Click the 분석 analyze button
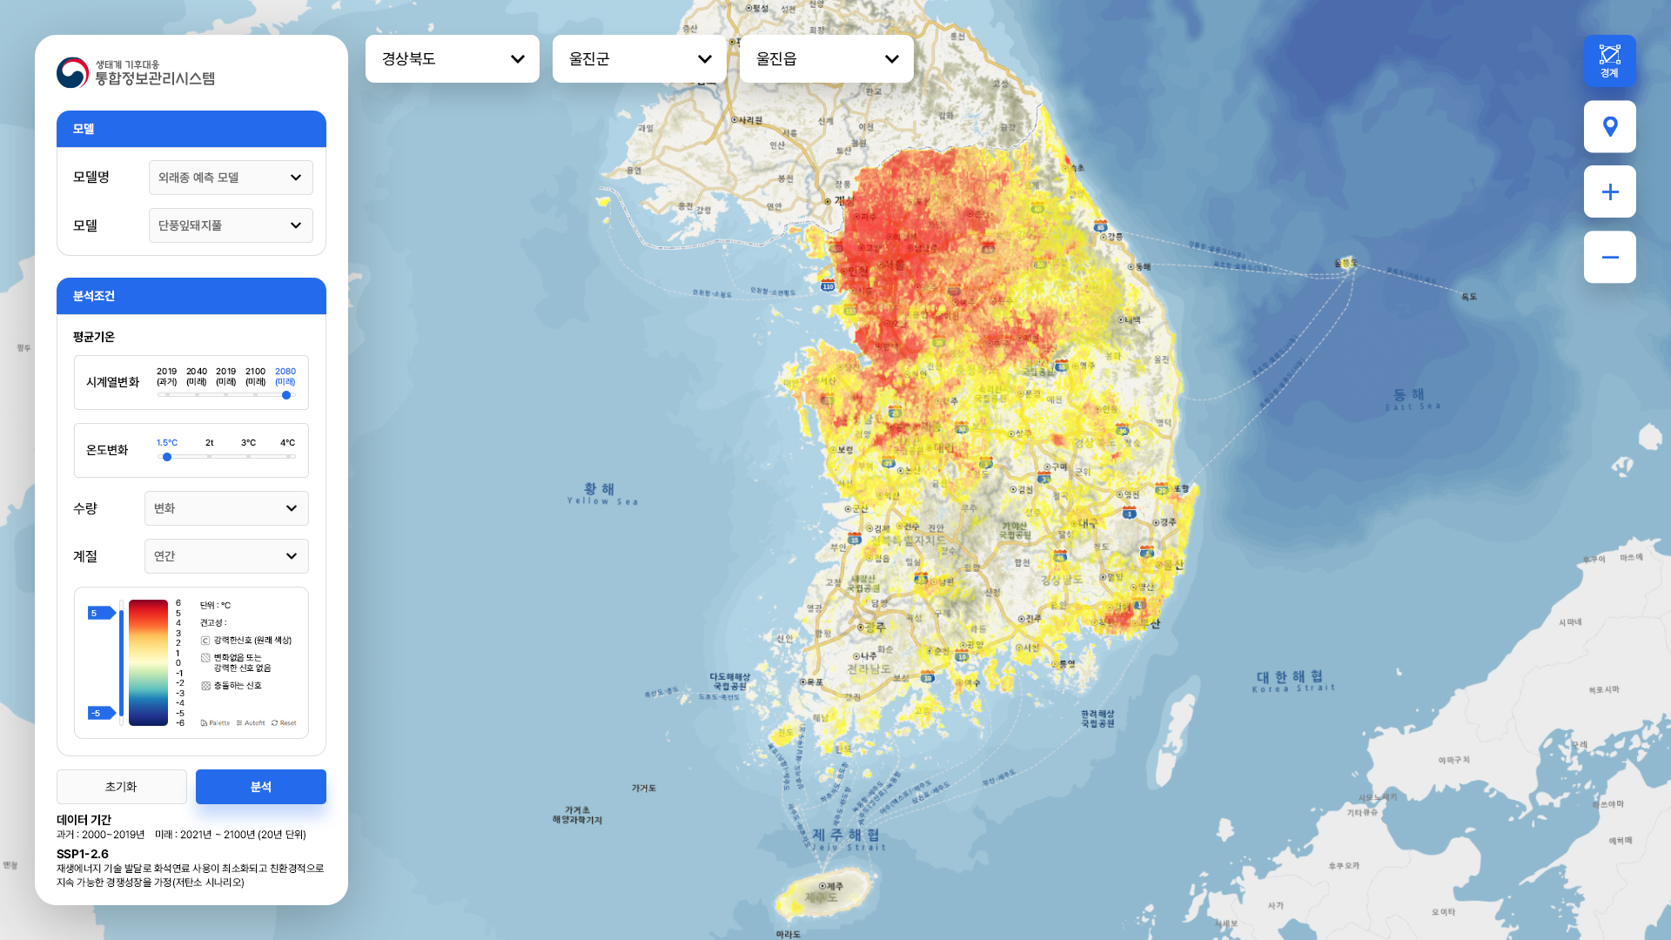Image resolution: width=1671 pixels, height=940 pixels. 260,787
